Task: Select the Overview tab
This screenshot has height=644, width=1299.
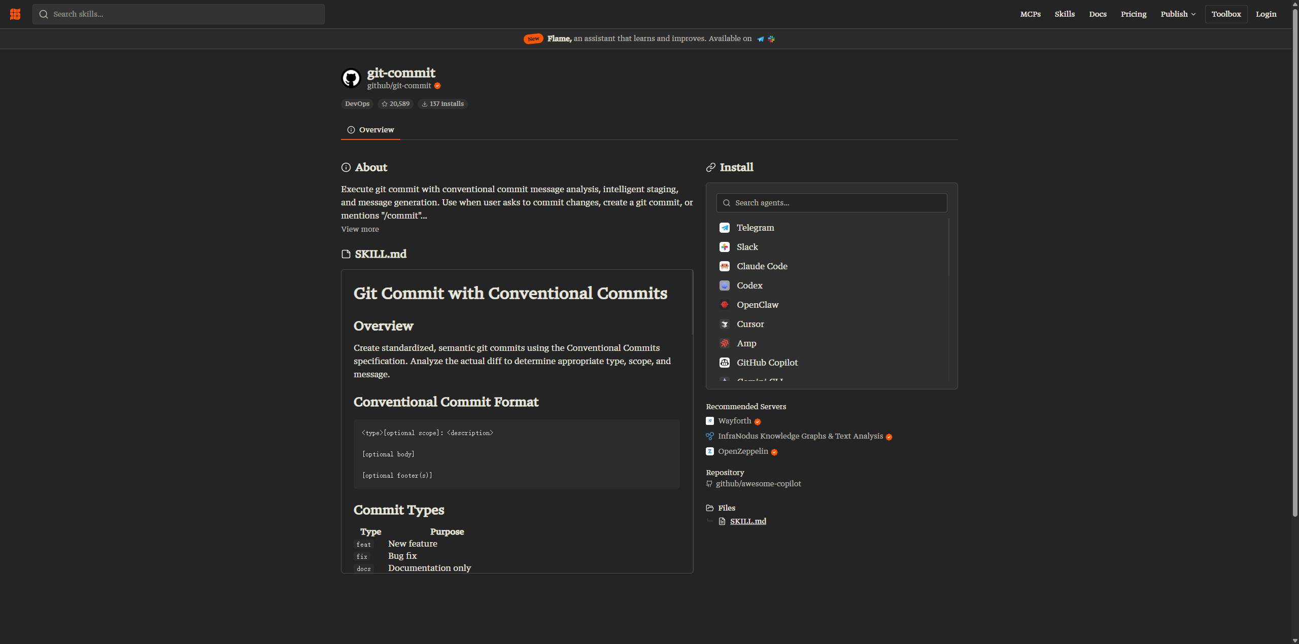Action: click(x=370, y=130)
